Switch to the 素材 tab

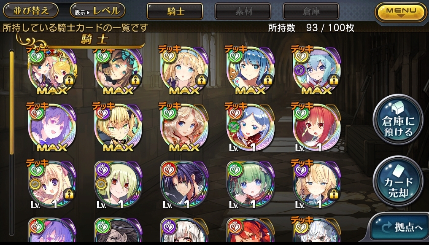pyautogui.click(x=243, y=11)
